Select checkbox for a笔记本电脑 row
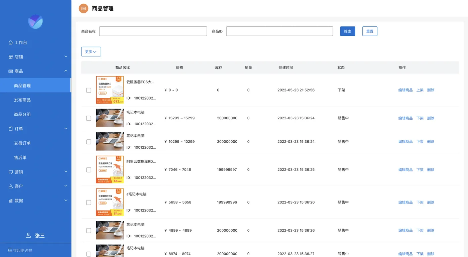 [89, 203]
